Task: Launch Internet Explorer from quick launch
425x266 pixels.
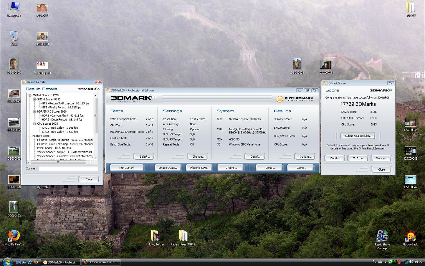Action: click(30, 262)
